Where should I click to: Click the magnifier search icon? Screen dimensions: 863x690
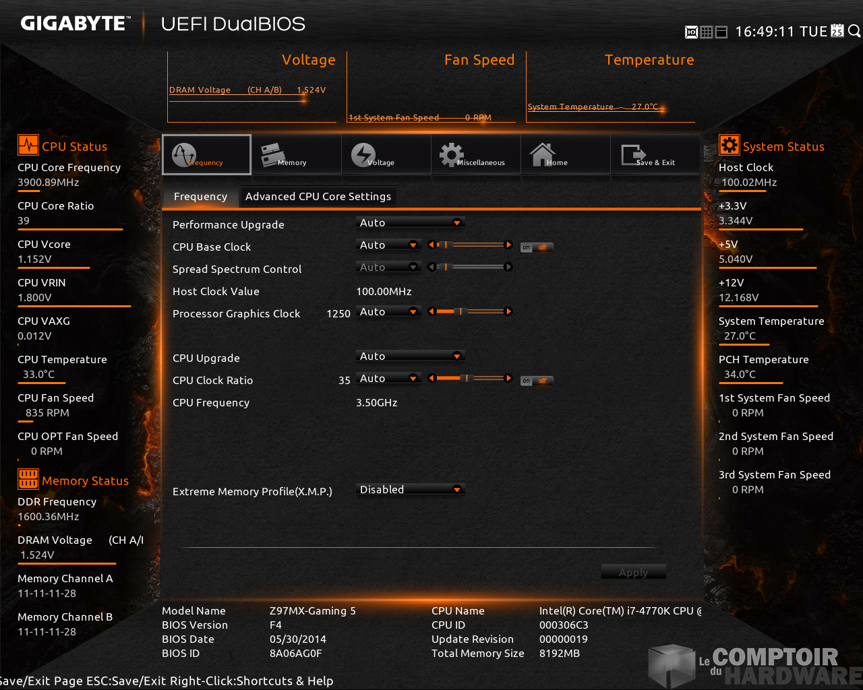pos(854,31)
